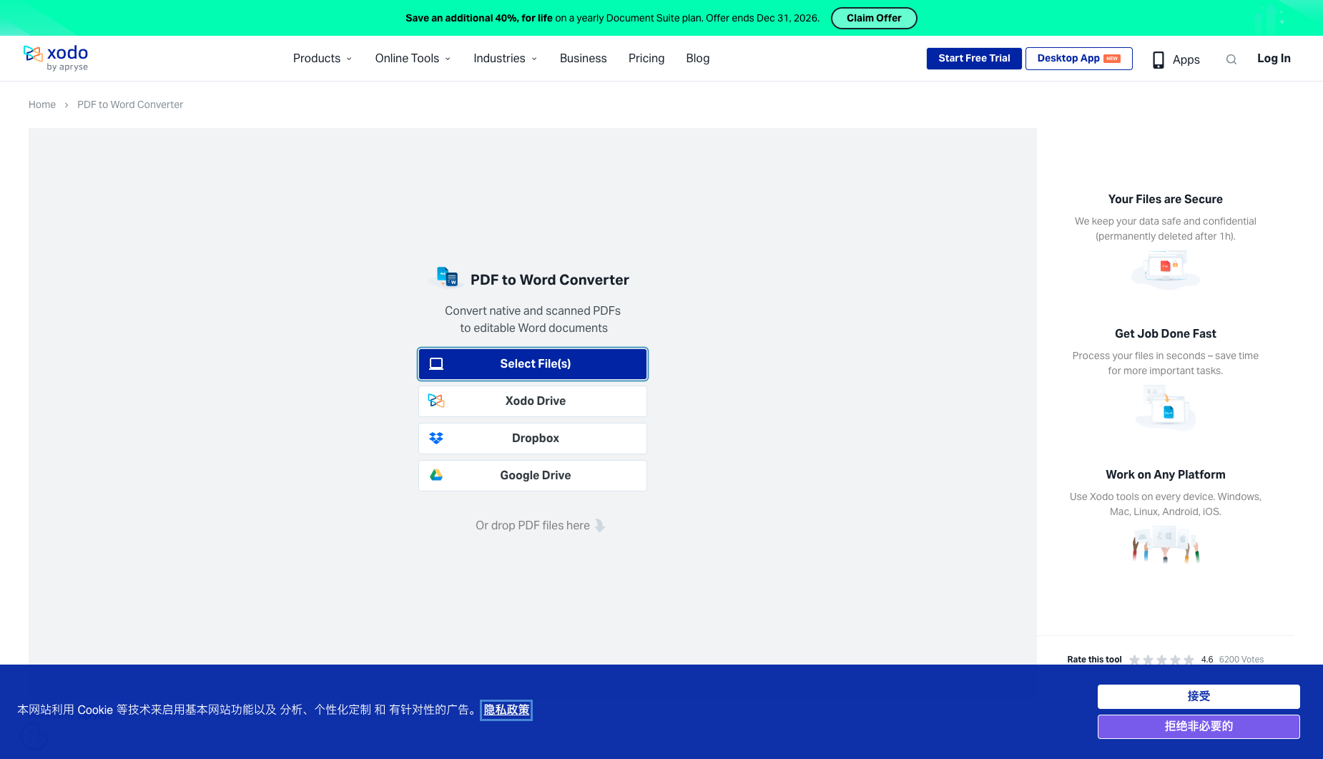The image size is (1323, 759).
Task: Click the Log In link
Action: click(1274, 59)
